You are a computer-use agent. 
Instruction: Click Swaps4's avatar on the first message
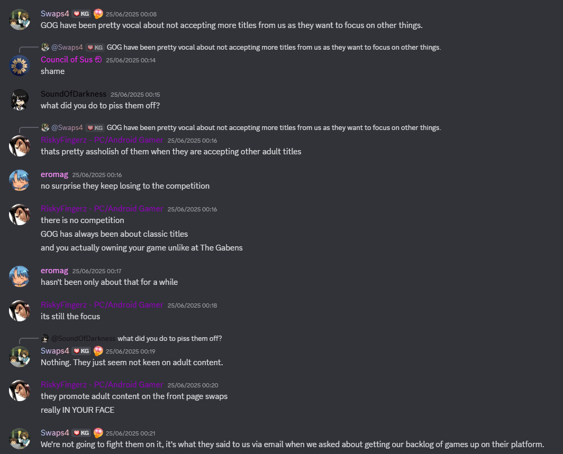coord(20,20)
